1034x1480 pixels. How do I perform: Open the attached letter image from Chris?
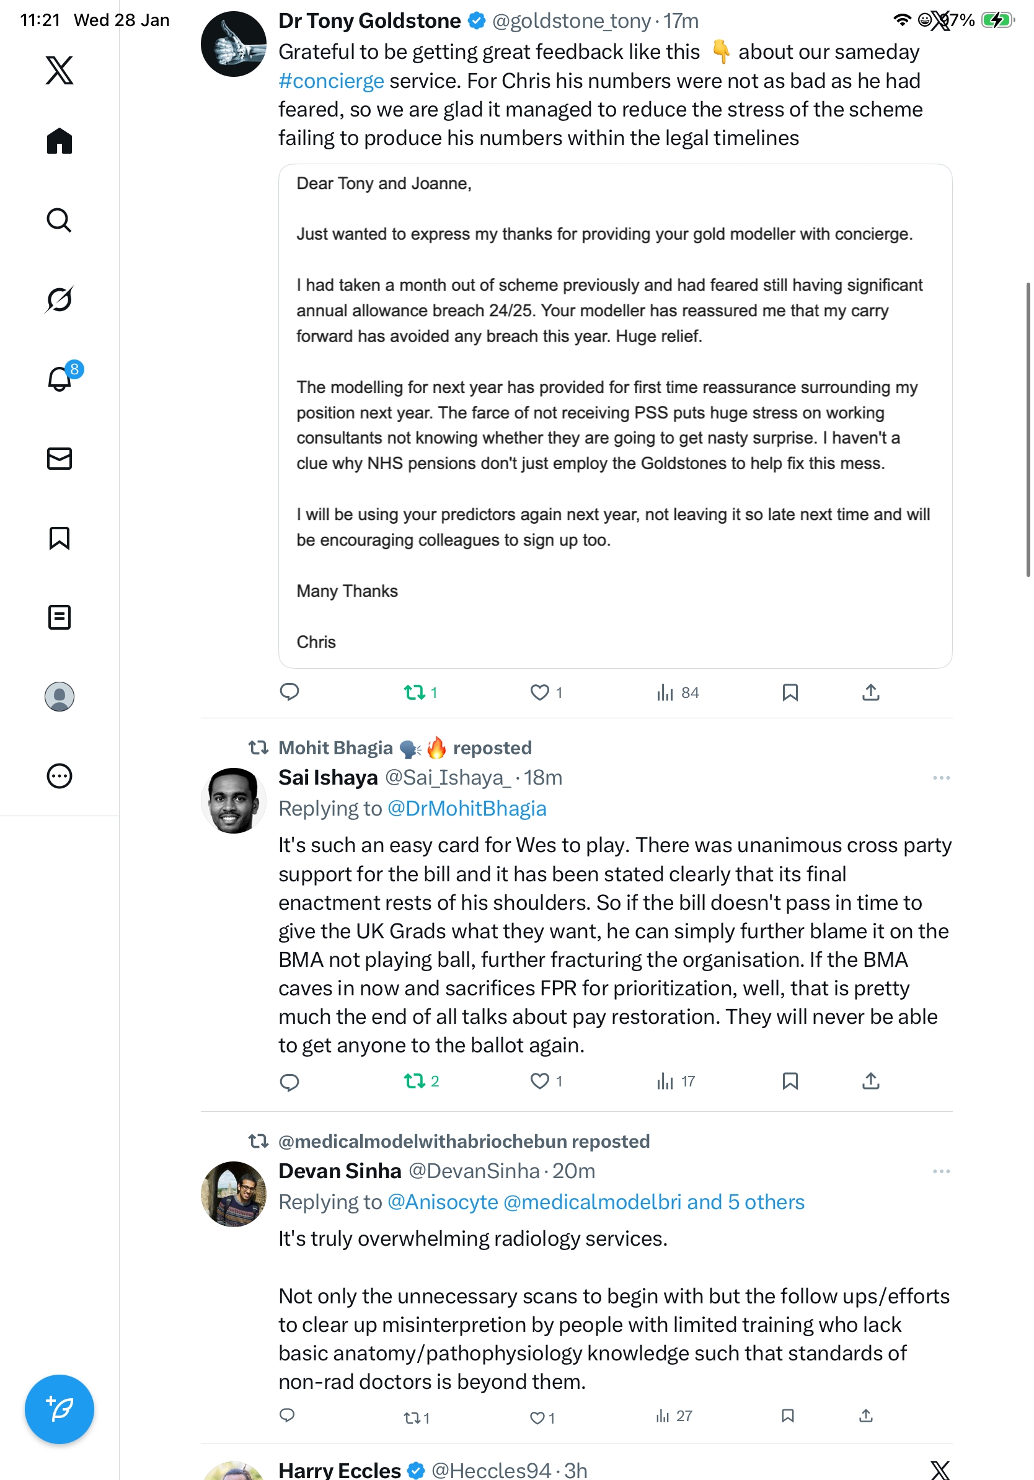[615, 416]
